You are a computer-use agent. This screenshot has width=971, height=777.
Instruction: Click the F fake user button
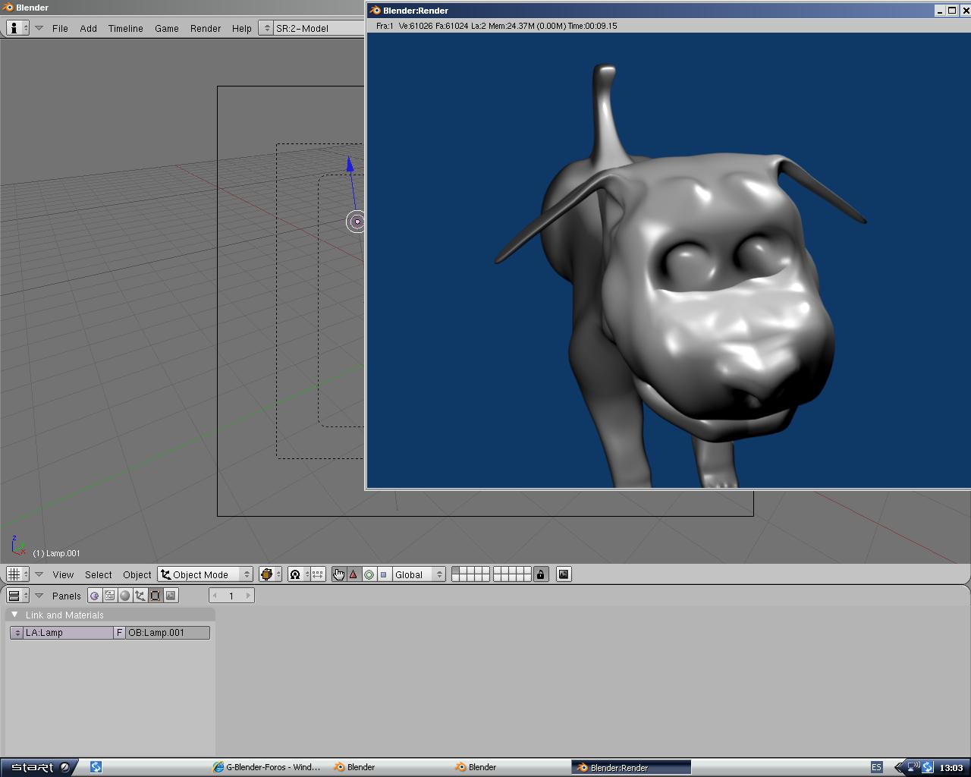click(119, 632)
